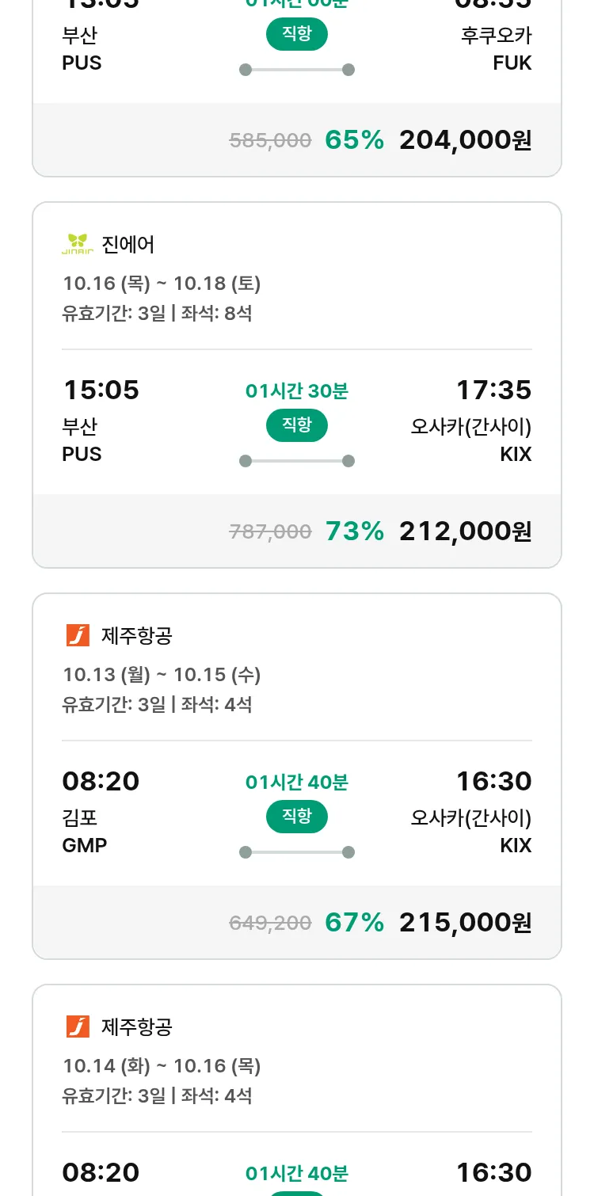The width and height of the screenshot is (594, 1196).
Task: Tap the 17:35 Osaka KIX arrival time
Action: pyautogui.click(x=493, y=390)
